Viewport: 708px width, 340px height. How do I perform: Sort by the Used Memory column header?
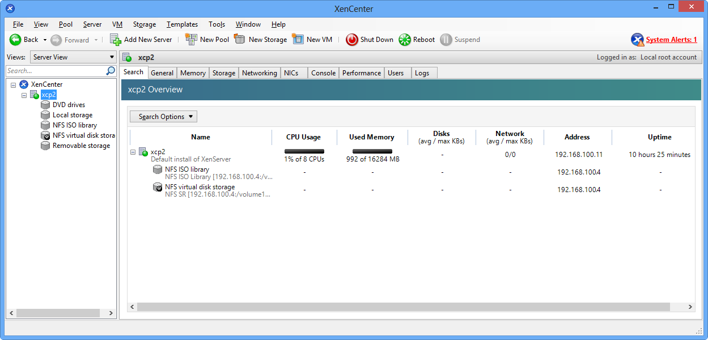[x=372, y=137]
